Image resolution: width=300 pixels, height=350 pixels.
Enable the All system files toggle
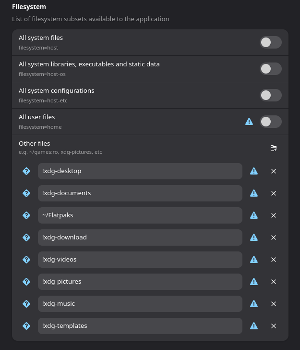coord(271,42)
